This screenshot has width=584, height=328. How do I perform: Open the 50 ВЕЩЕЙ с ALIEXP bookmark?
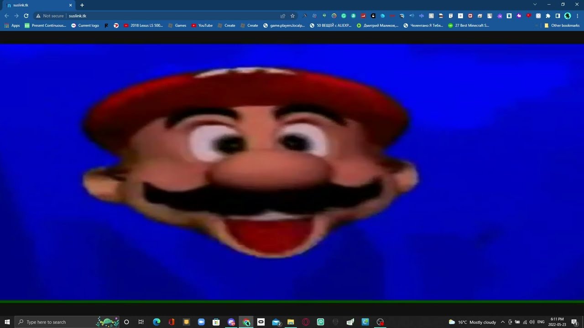(x=330, y=26)
